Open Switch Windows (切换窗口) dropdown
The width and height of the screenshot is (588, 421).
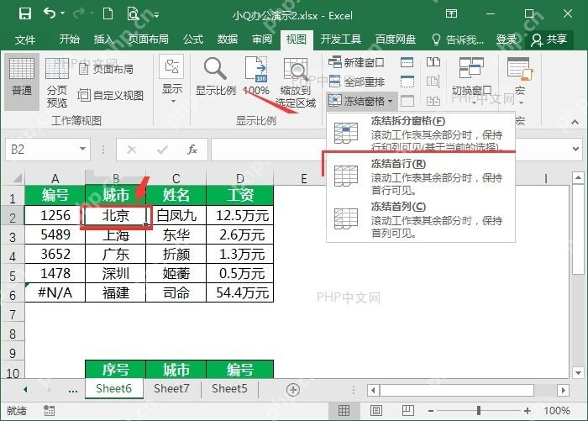472,81
